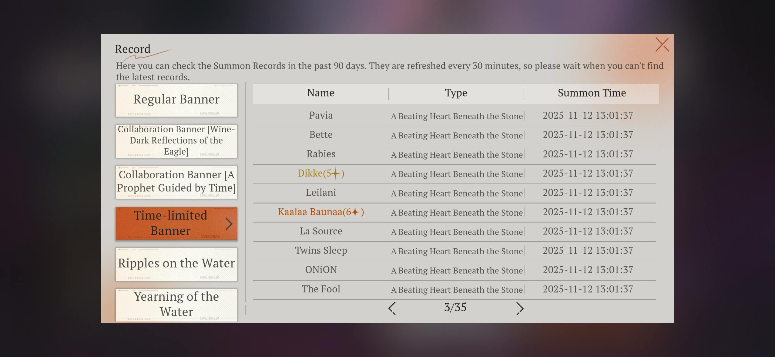Click the Type column header
This screenshot has width=775, height=357.
(456, 93)
